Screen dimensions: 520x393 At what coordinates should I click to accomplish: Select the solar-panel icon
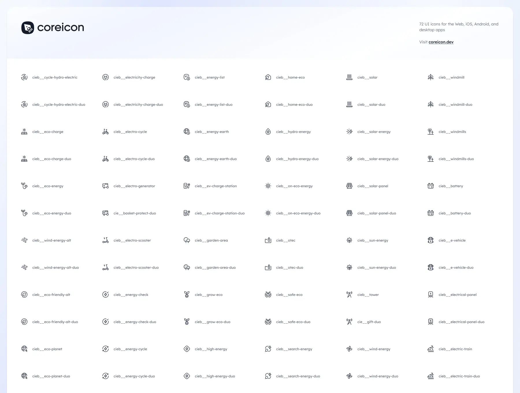click(x=349, y=186)
